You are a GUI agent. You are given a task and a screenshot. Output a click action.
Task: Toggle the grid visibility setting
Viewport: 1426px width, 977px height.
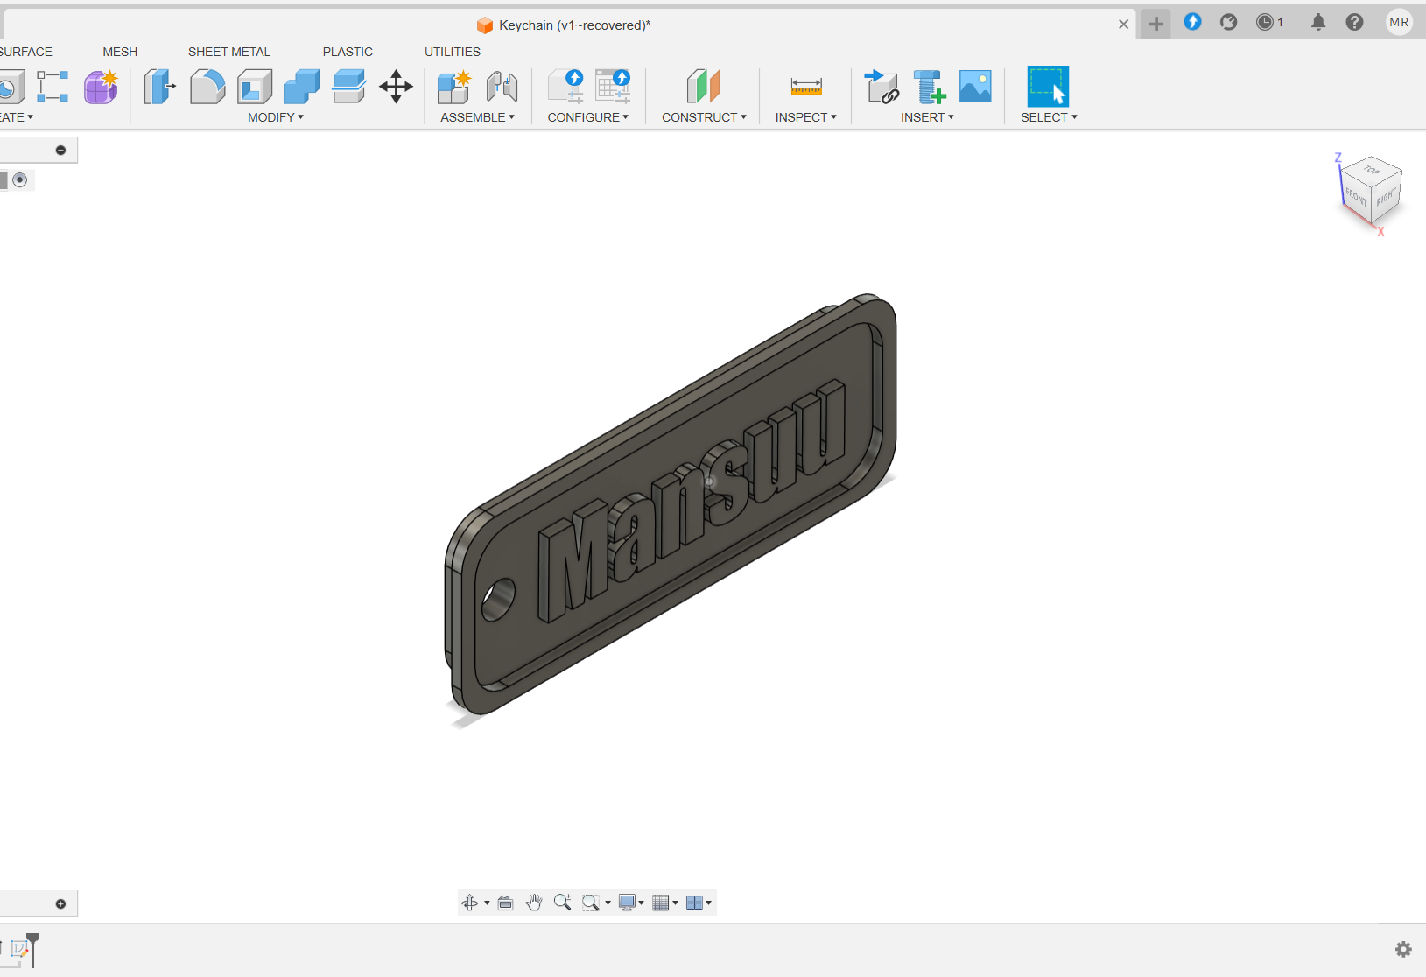click(x=663, y=903)
